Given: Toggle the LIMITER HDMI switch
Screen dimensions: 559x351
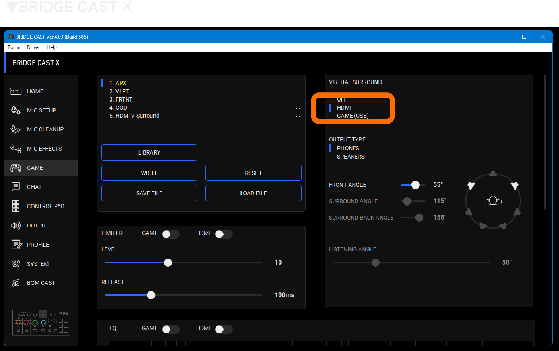Looking at the screenshot, I should [x=224, y=234].
